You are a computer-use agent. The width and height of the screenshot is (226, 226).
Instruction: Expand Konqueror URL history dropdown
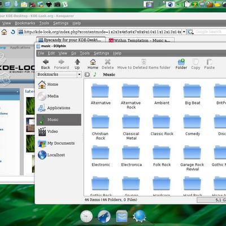(184, 32)
